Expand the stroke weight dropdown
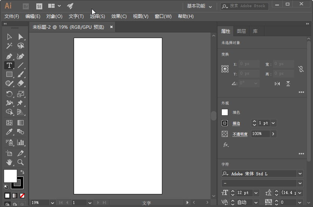 (x=273, y=123)
